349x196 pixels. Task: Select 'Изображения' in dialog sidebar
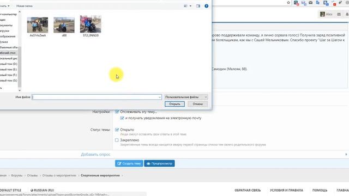pyautogui.click(x=8, y=36)
